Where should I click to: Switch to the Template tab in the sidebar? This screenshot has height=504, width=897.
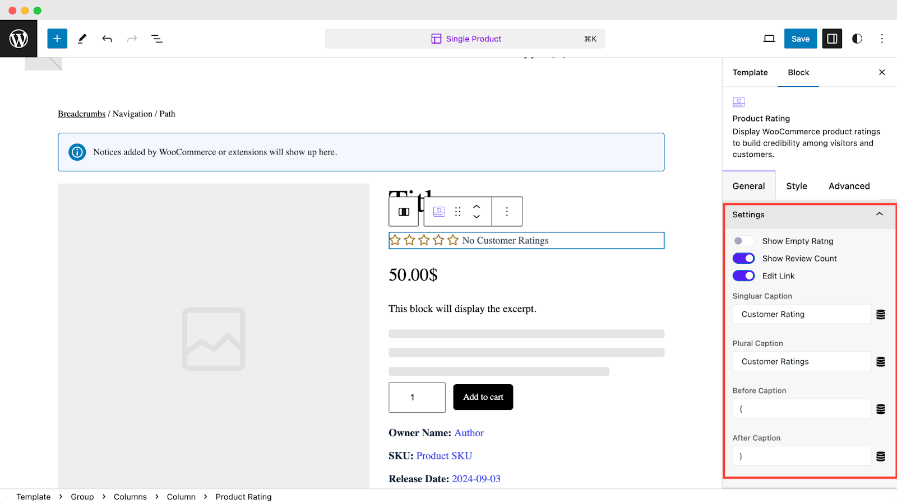click(x=750, y=72)
